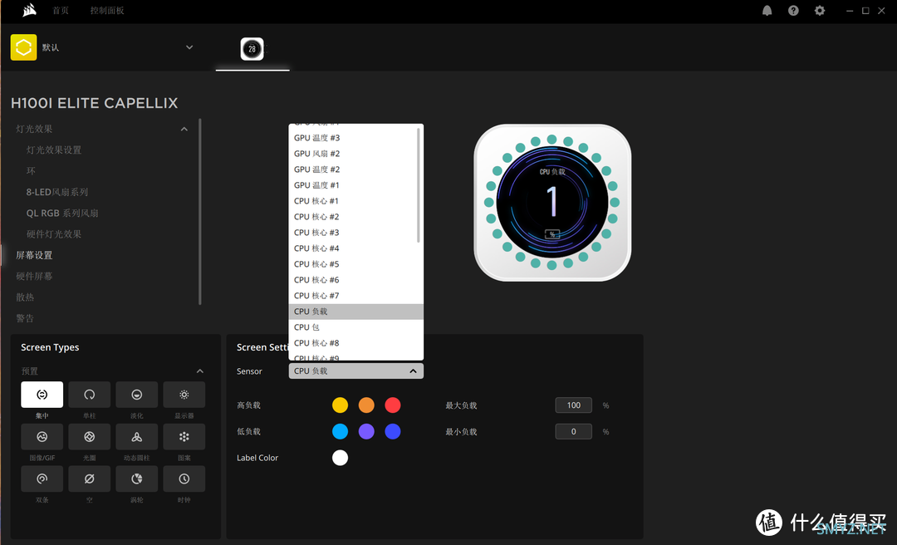Pick the 显示器 screen type icon
Viewport: 897px width, 545px height.
pos(184,395)
